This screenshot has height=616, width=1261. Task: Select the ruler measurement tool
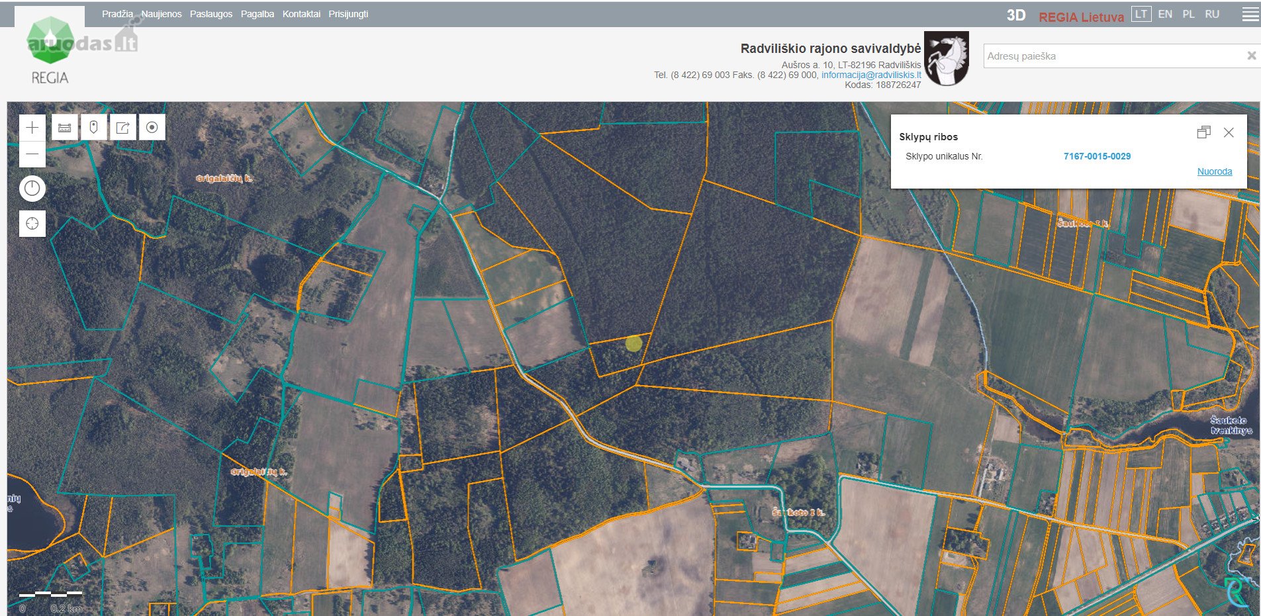[65, 128]
